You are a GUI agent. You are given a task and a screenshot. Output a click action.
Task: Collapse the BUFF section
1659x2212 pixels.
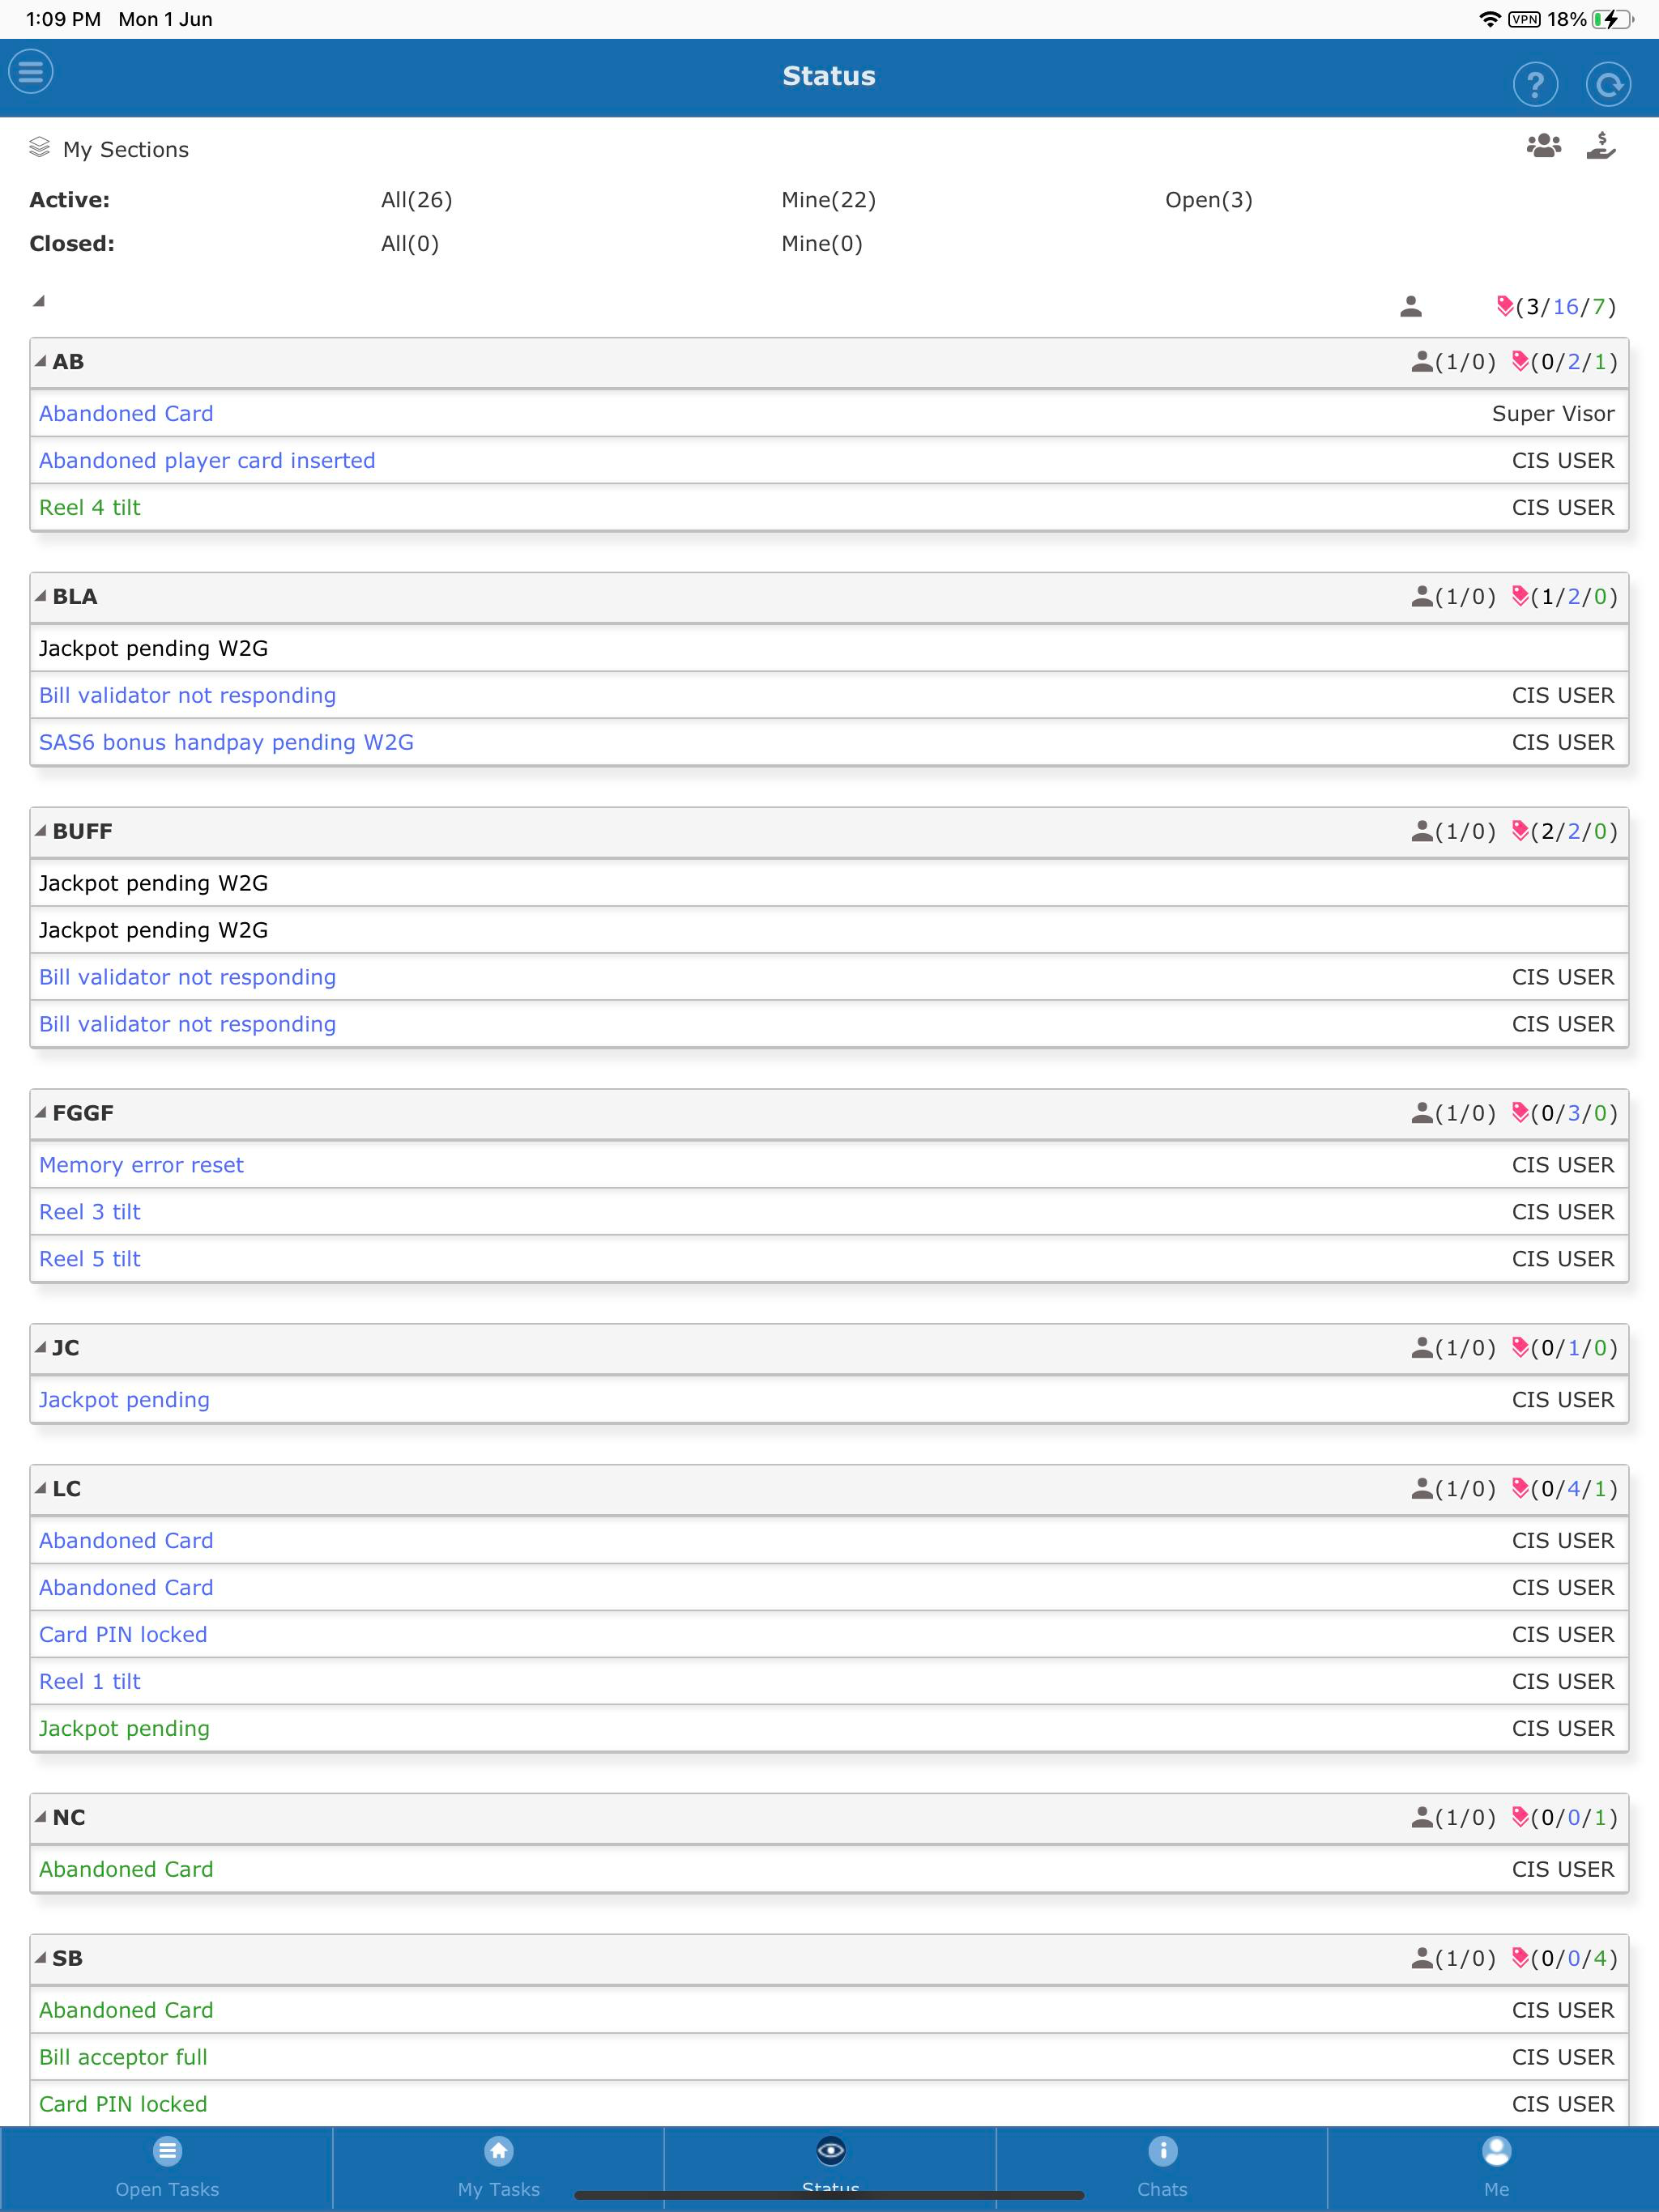(x=41, y=830)
